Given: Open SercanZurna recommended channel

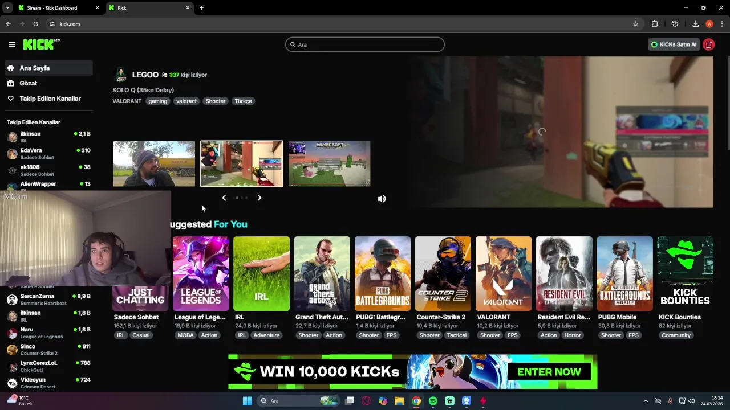Looking at the screenshot, I should (48, 299).
